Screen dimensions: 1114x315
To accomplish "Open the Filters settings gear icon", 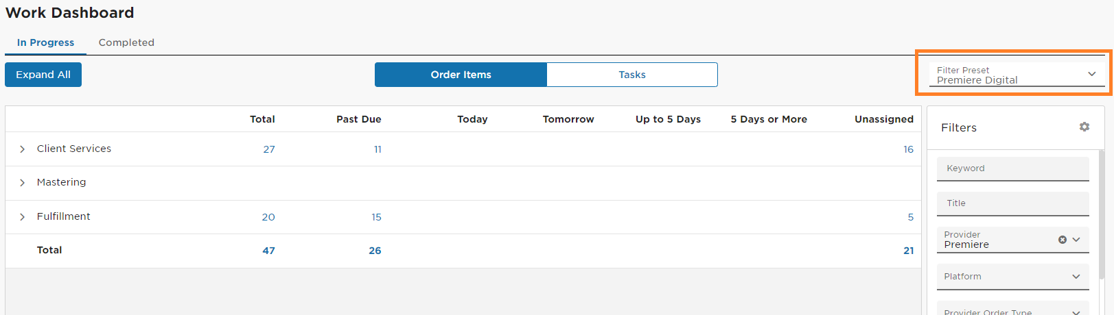I will [x=1084, y=127].
